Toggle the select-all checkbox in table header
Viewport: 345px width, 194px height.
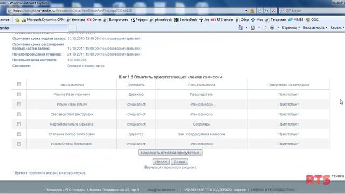19,84
